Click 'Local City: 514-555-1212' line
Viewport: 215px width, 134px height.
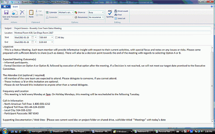point(17,110)
